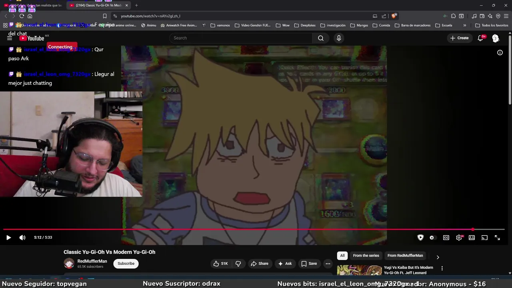Viewport: 512px width, 288px height.
Task: Go back in browser history
Action: pos(6,16)
